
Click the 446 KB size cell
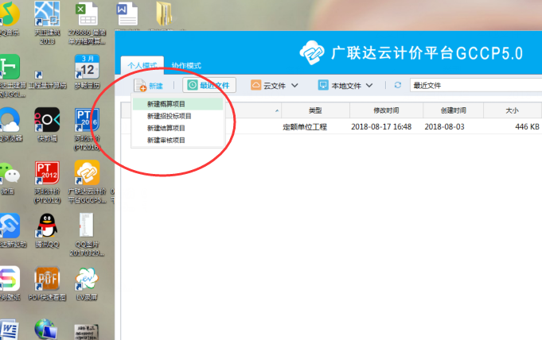(x=527, y=126)
